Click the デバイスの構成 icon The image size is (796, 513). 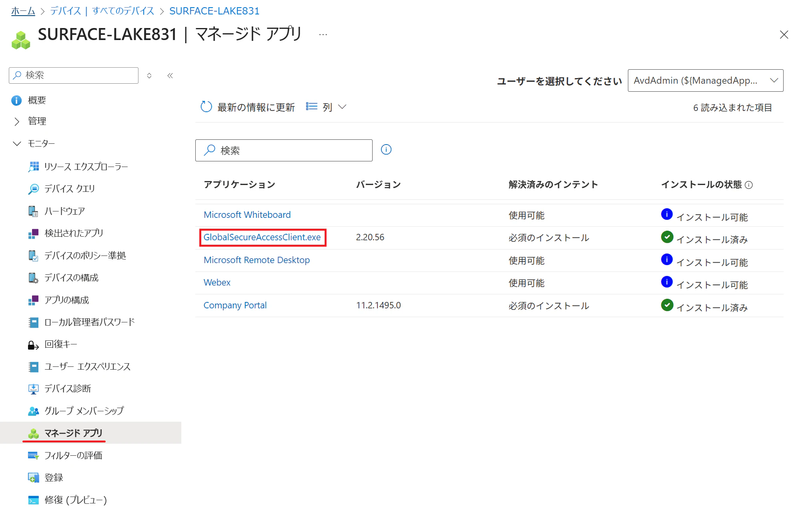34,278
